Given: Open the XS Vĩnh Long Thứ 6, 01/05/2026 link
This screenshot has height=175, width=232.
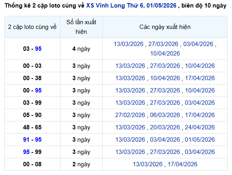Looking at the screenshot, I should coord(131,6).
